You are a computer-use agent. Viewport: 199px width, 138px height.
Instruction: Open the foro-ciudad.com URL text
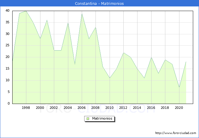pos(176,133)
